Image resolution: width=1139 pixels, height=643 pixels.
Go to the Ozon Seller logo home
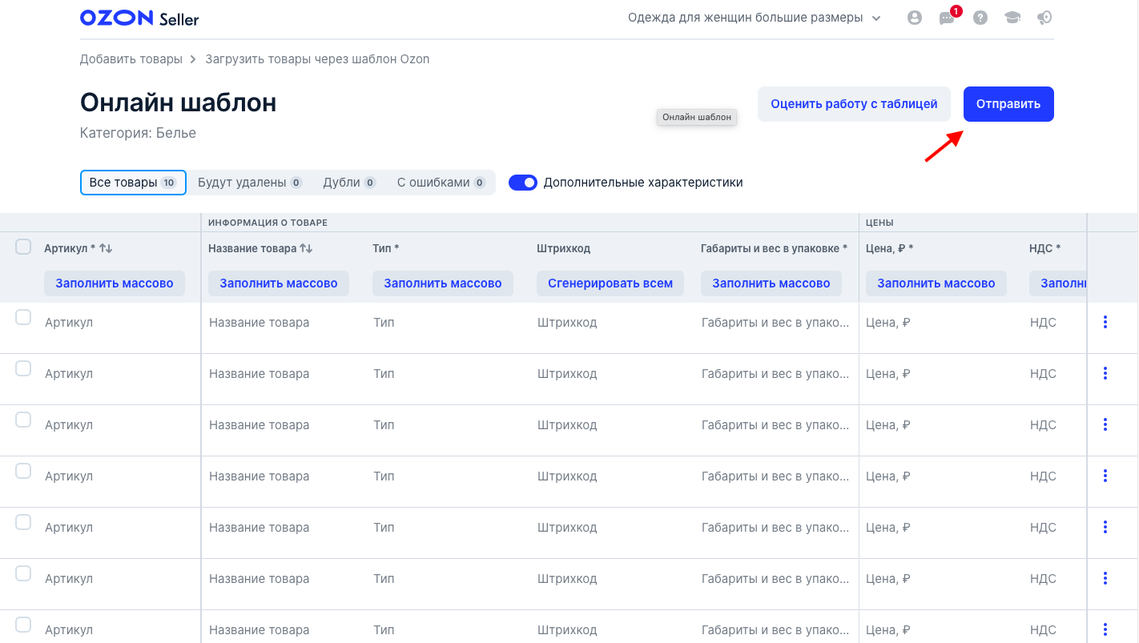click(x=139, y=18)
